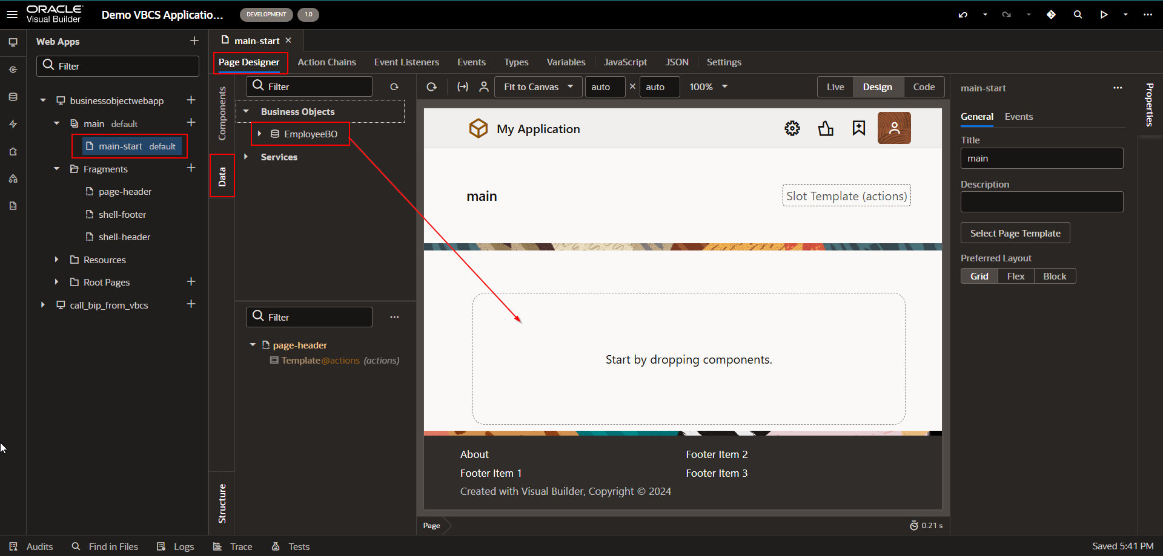The width and height of the screenshot is (1163, 556).
Task: Open the Logs panel
Action: point(176,546)
